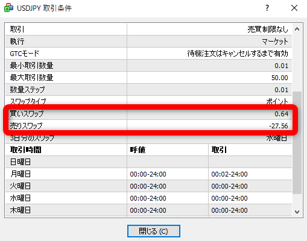The height and width of the screenshot is (241, 307).
Task: Click the USDJPY dialog title icon
Action: [x=8, y=8]
